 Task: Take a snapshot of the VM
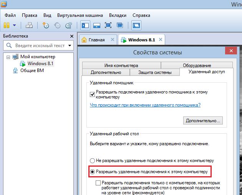pos(46,25)
